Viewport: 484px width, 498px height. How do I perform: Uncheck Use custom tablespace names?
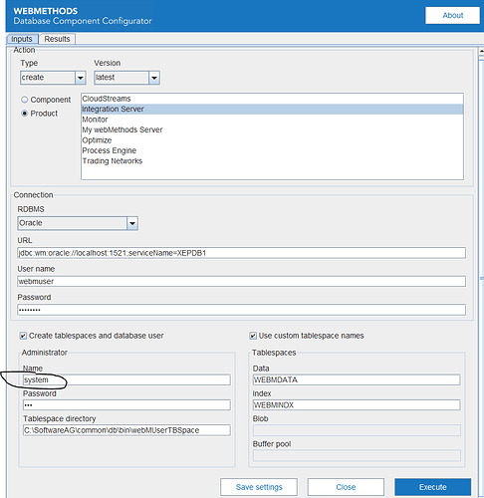[253, 336]
